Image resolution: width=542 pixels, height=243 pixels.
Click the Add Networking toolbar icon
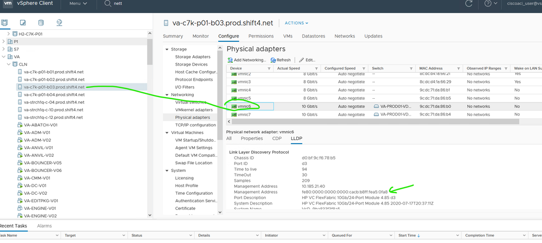click(230, 60)
